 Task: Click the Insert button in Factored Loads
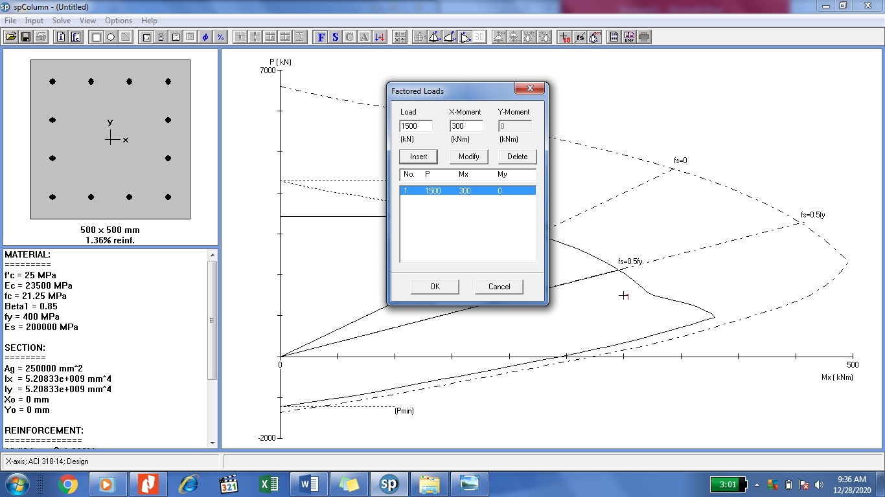coord(418,156)
